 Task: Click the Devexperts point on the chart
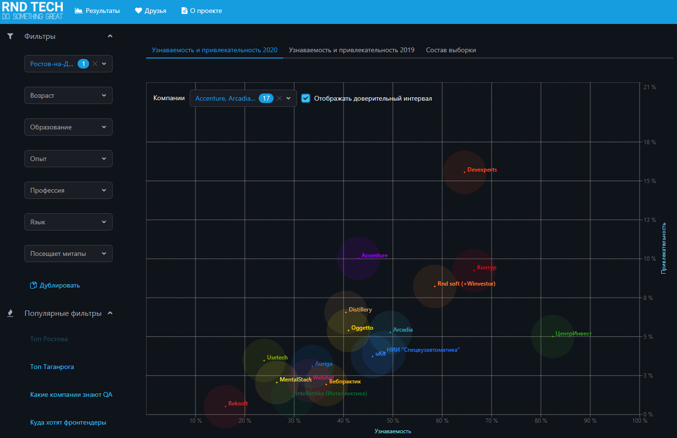[464, 172]
